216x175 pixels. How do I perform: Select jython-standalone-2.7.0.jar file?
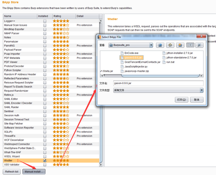click(x=180, y=58)
